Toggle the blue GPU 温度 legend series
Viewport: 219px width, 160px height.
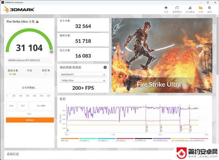point(107,140)
